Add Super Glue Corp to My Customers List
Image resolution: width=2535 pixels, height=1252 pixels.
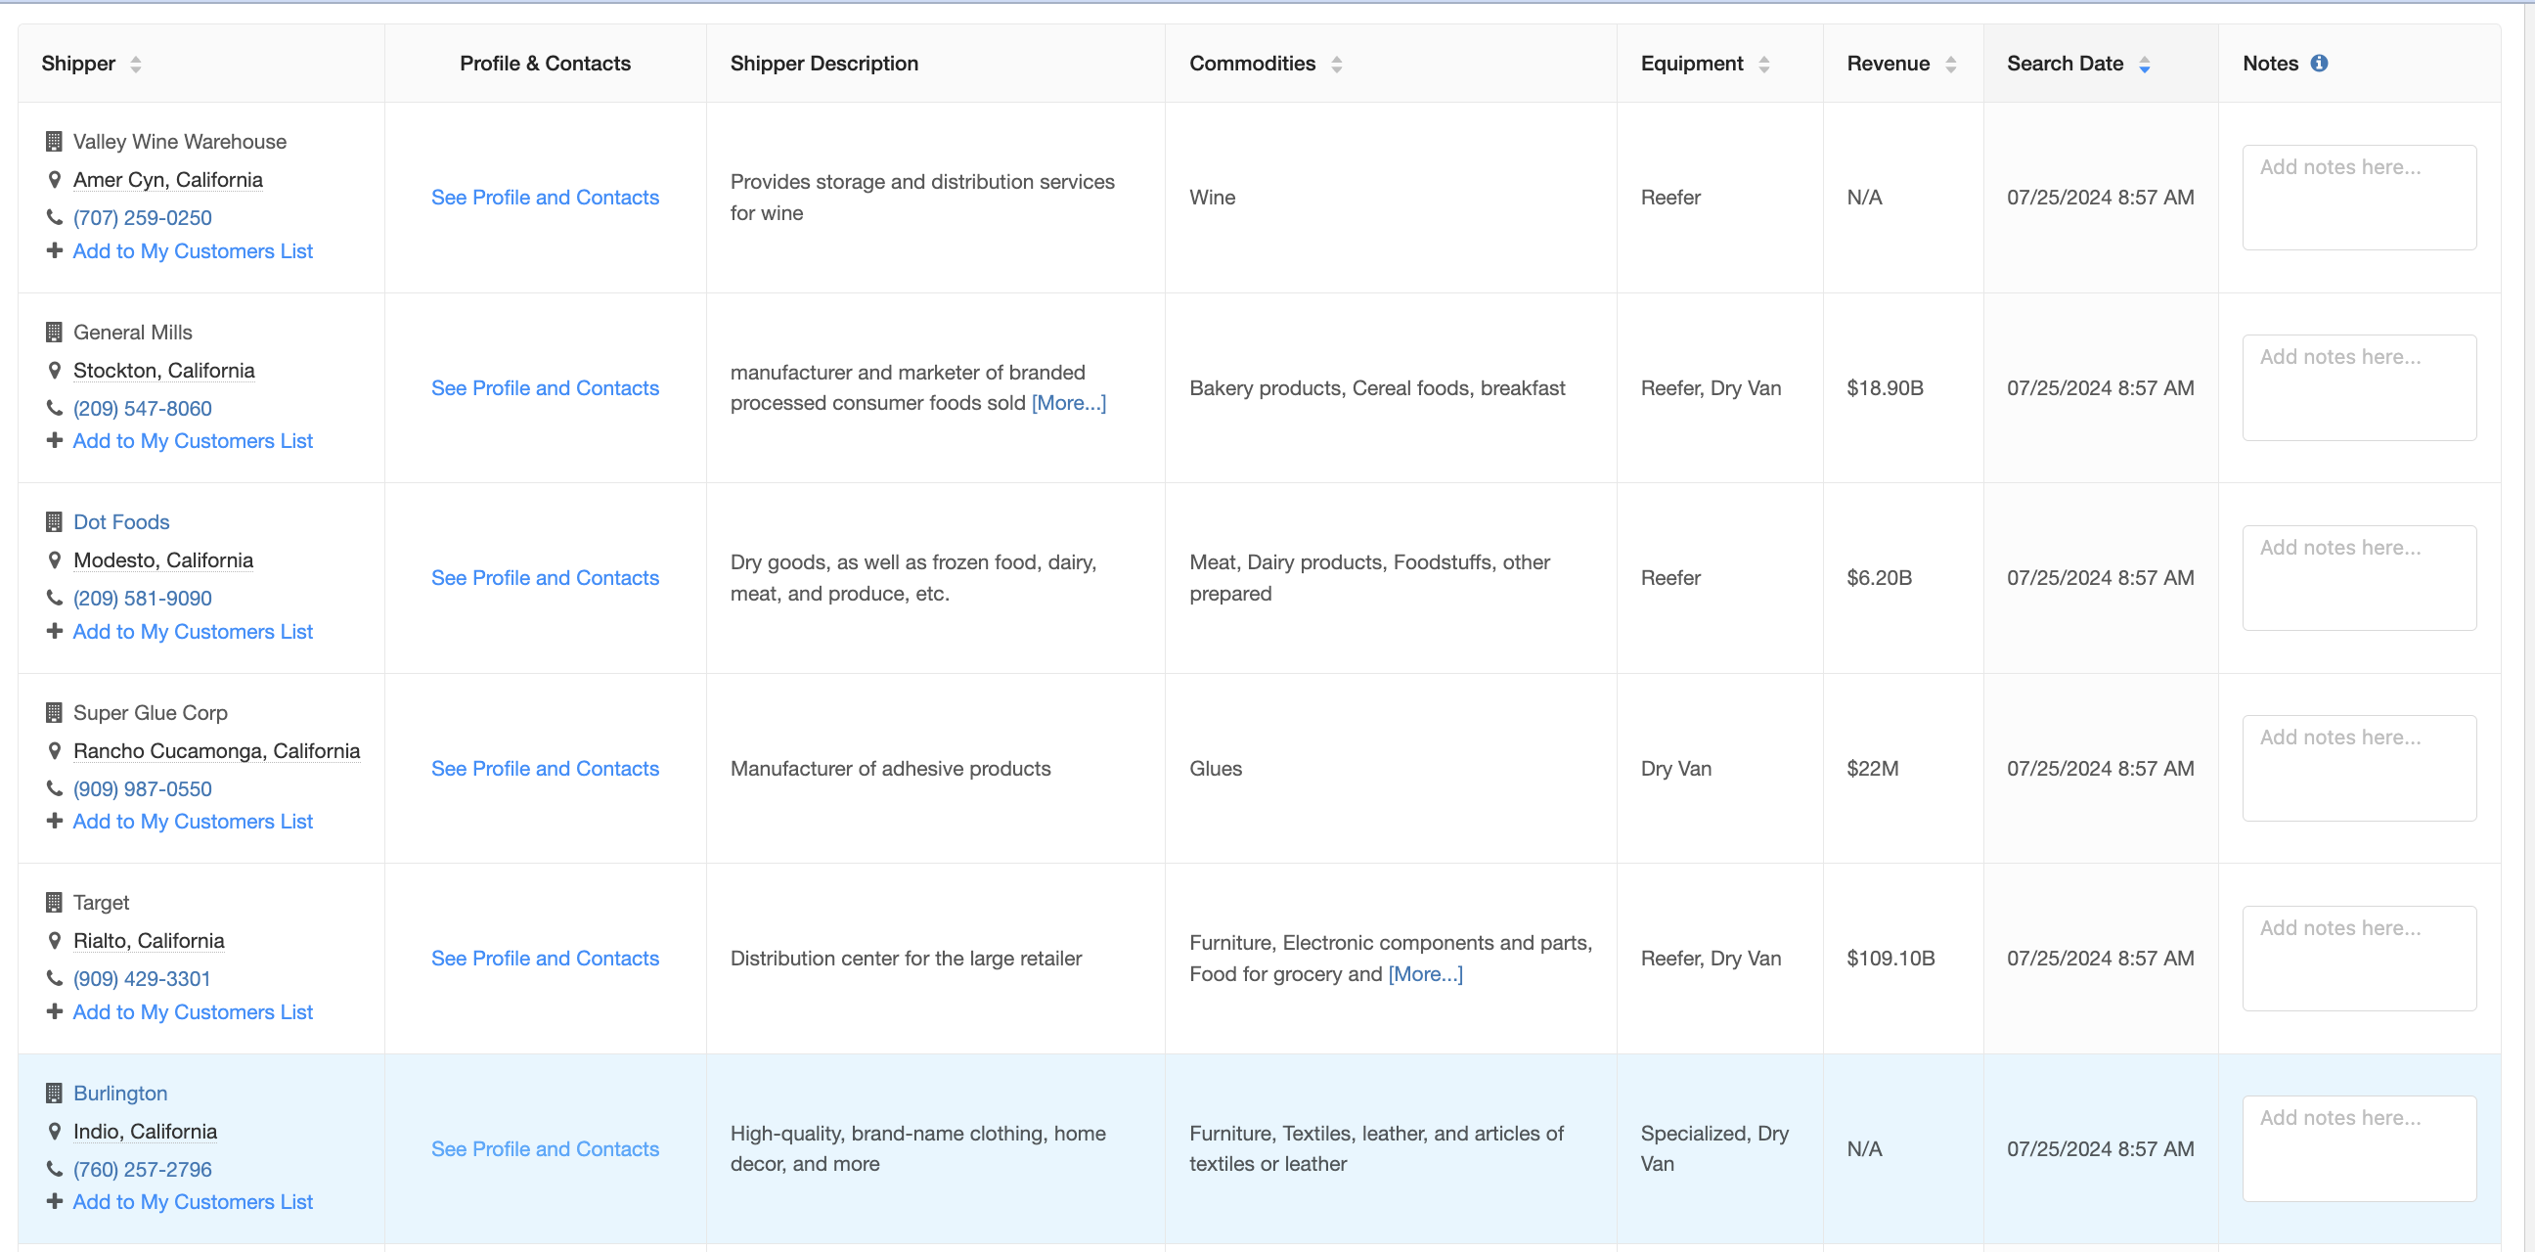(193, 822)
